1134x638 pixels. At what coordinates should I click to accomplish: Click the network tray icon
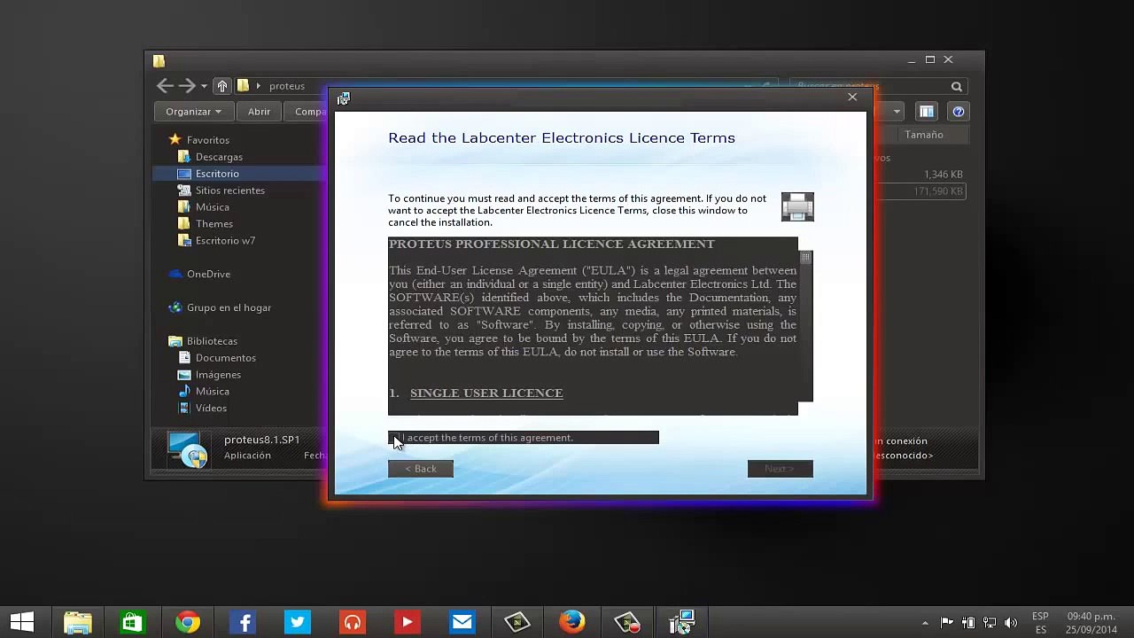pos(990,623)
